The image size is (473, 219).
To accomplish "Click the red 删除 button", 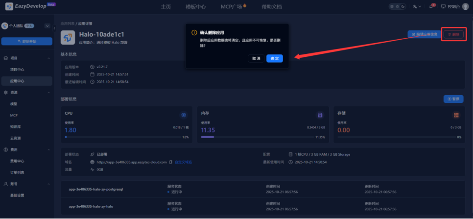I will 453,34.
